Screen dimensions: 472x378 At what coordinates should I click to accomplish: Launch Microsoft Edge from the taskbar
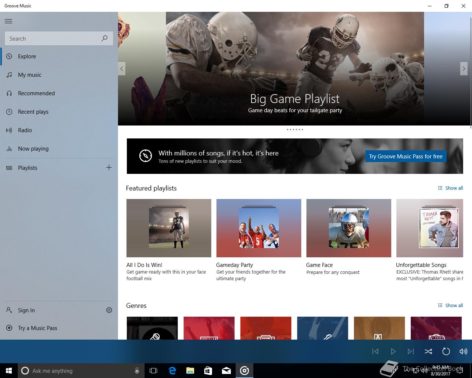[172, 371]
